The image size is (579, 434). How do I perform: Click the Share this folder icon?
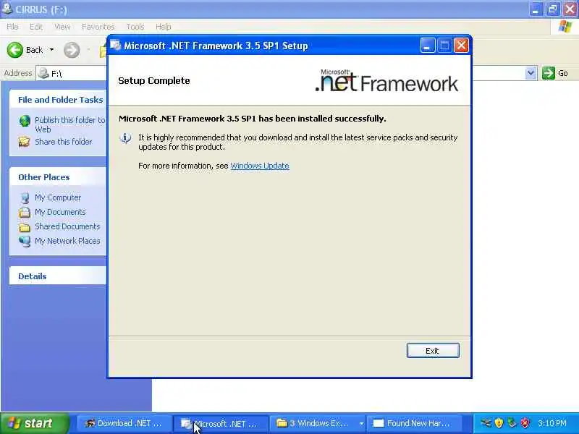25,142
